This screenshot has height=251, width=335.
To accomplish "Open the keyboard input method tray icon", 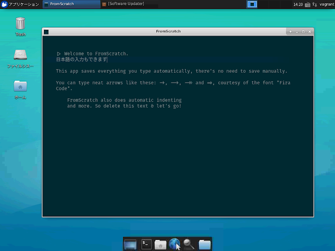I will pos(307,5).
